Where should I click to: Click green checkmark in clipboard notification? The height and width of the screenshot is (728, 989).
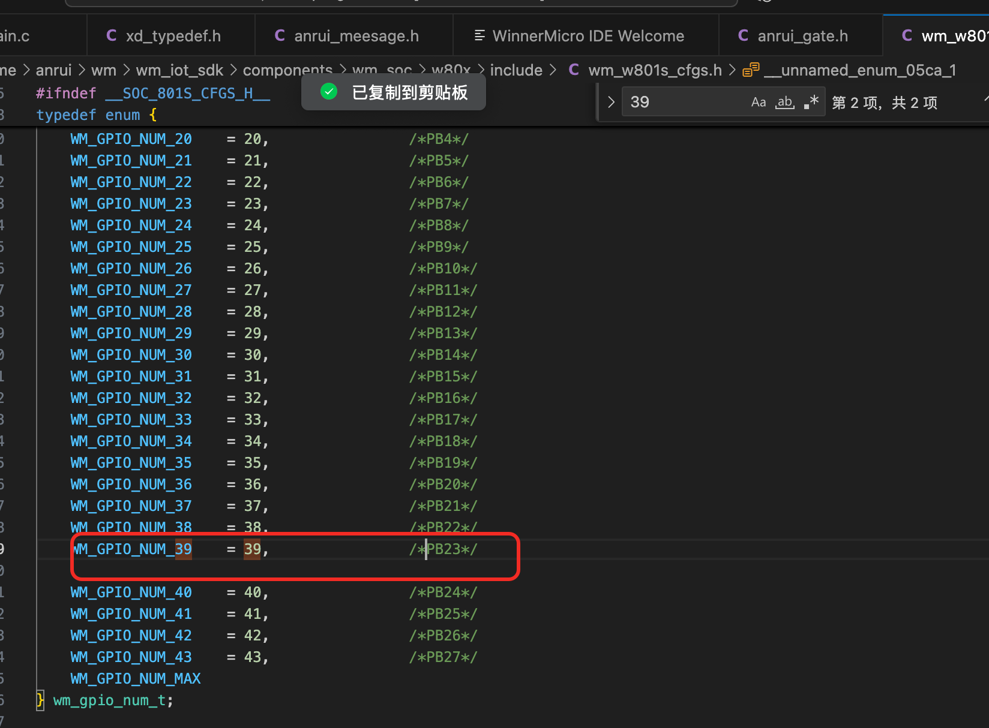pyautogui.click(x=329, y=92)
